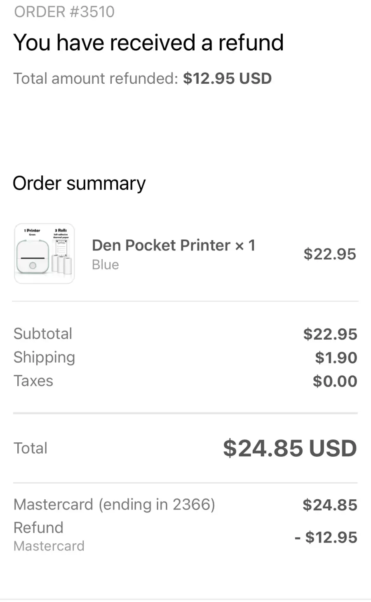371x602 pixels.
Task: Select the order number #3510 text
Action: 64,12
